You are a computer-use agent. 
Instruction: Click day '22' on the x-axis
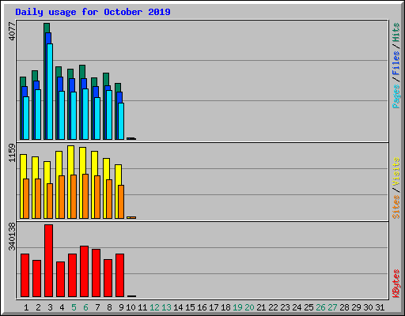click(x=273, y=307)
